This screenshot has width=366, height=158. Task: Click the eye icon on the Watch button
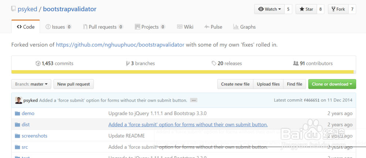coord(261,9)
